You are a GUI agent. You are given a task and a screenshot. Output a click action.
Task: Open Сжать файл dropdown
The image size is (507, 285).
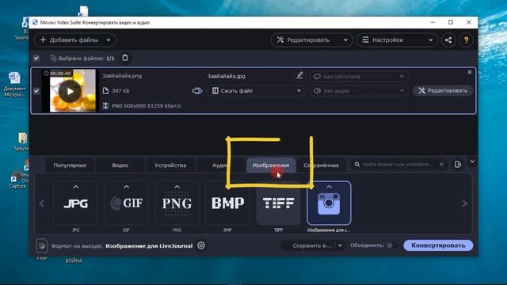coord(257,91)
